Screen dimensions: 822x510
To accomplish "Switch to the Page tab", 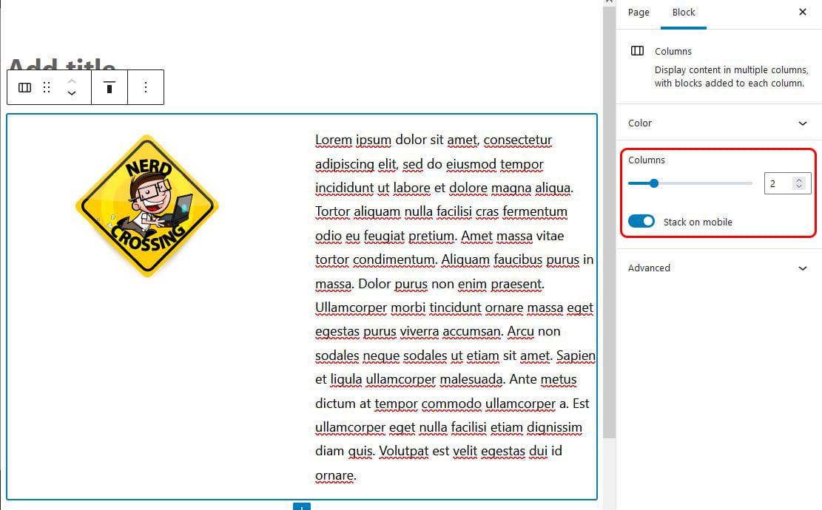I will [639, 13].
